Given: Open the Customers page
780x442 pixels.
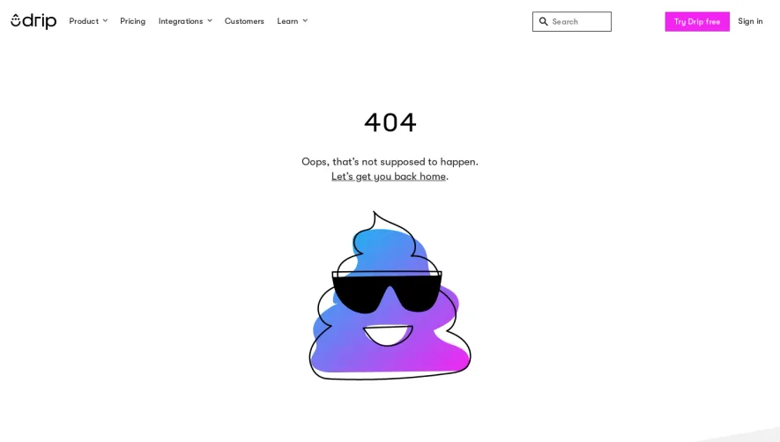Looking at the screenshot, I should 244,21.
